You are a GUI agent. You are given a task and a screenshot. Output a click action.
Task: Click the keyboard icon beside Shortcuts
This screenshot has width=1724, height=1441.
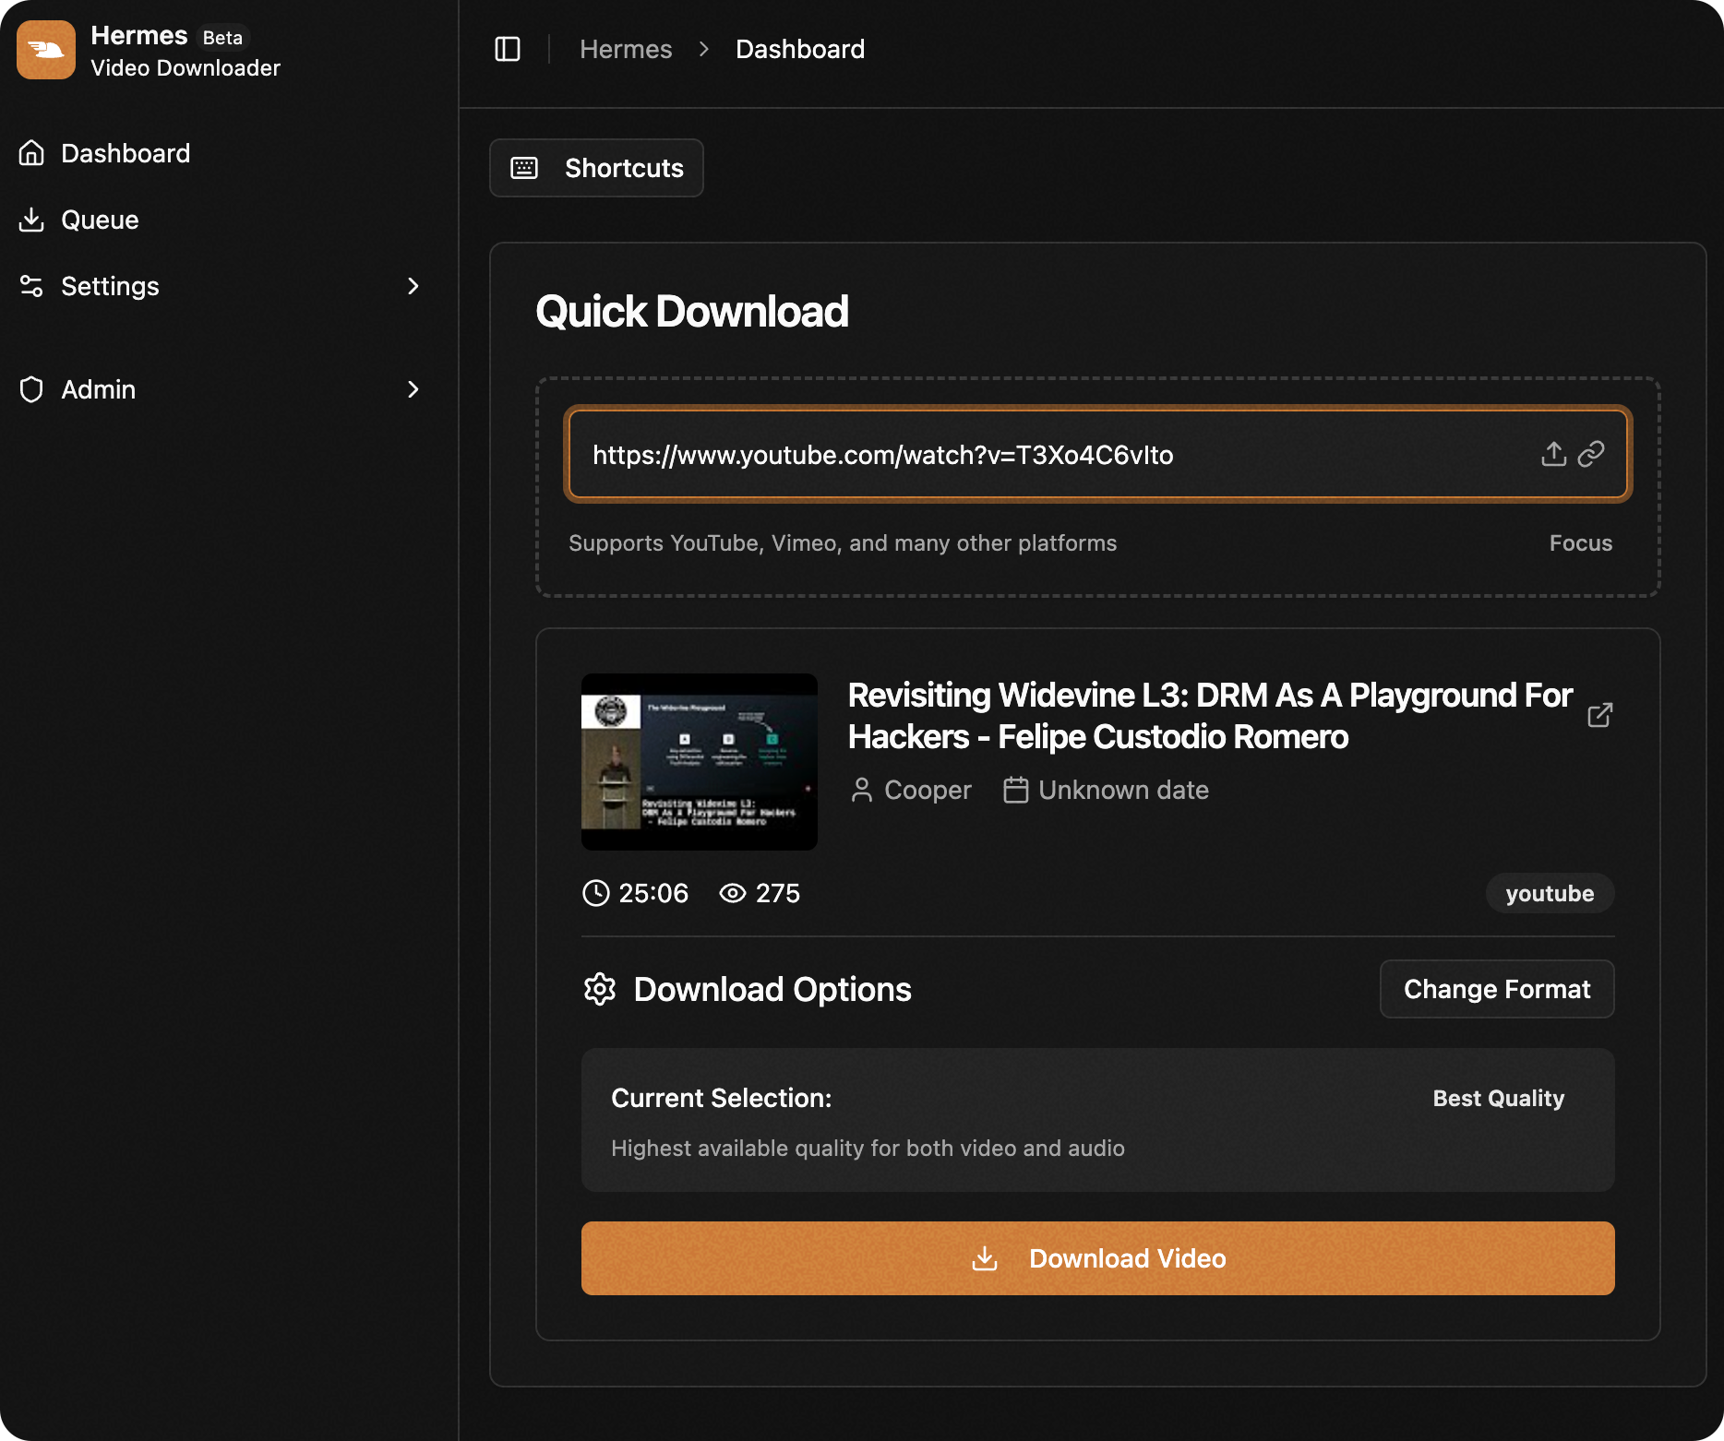point(524,168)
